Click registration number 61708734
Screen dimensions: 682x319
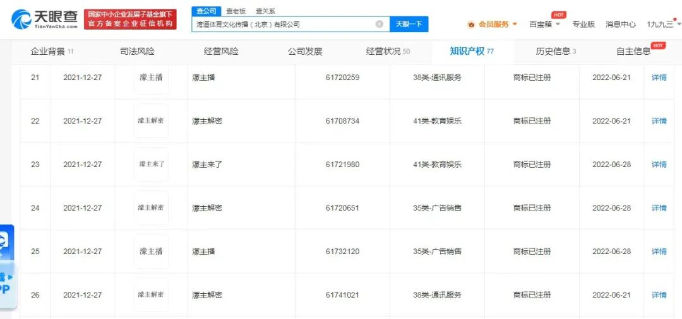342,121
